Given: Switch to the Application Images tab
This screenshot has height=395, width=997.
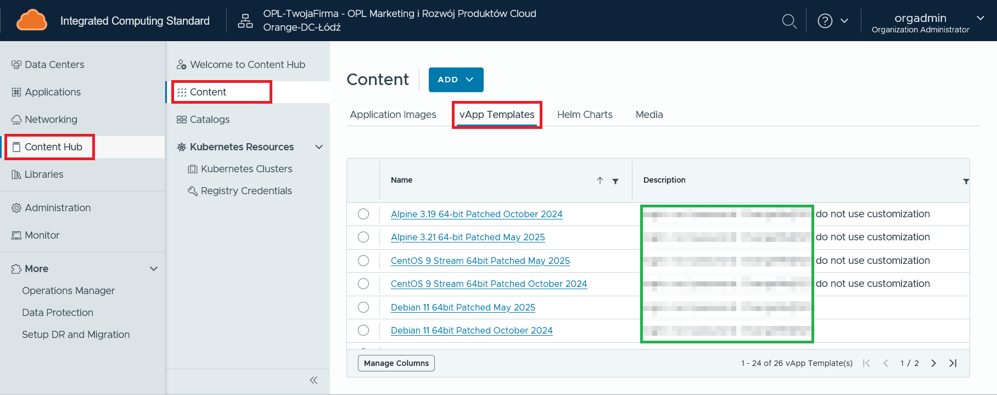Looking at the screenshot, I should click(393, 115).
